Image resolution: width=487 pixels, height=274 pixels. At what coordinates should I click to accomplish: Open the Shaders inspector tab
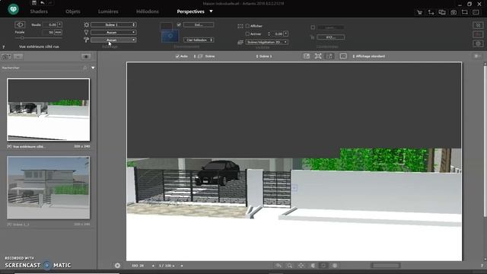(39, 11)
